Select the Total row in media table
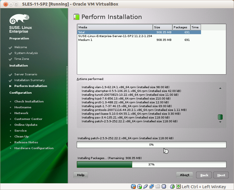234x190 pixels. [139, 32]
